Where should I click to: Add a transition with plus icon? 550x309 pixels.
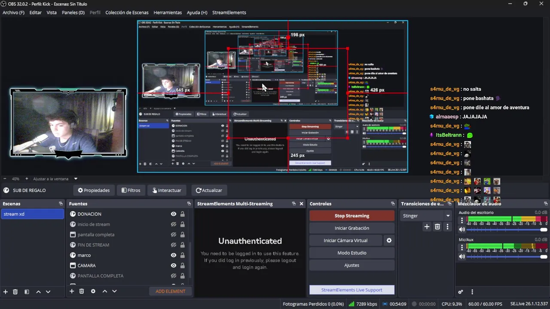427,227
